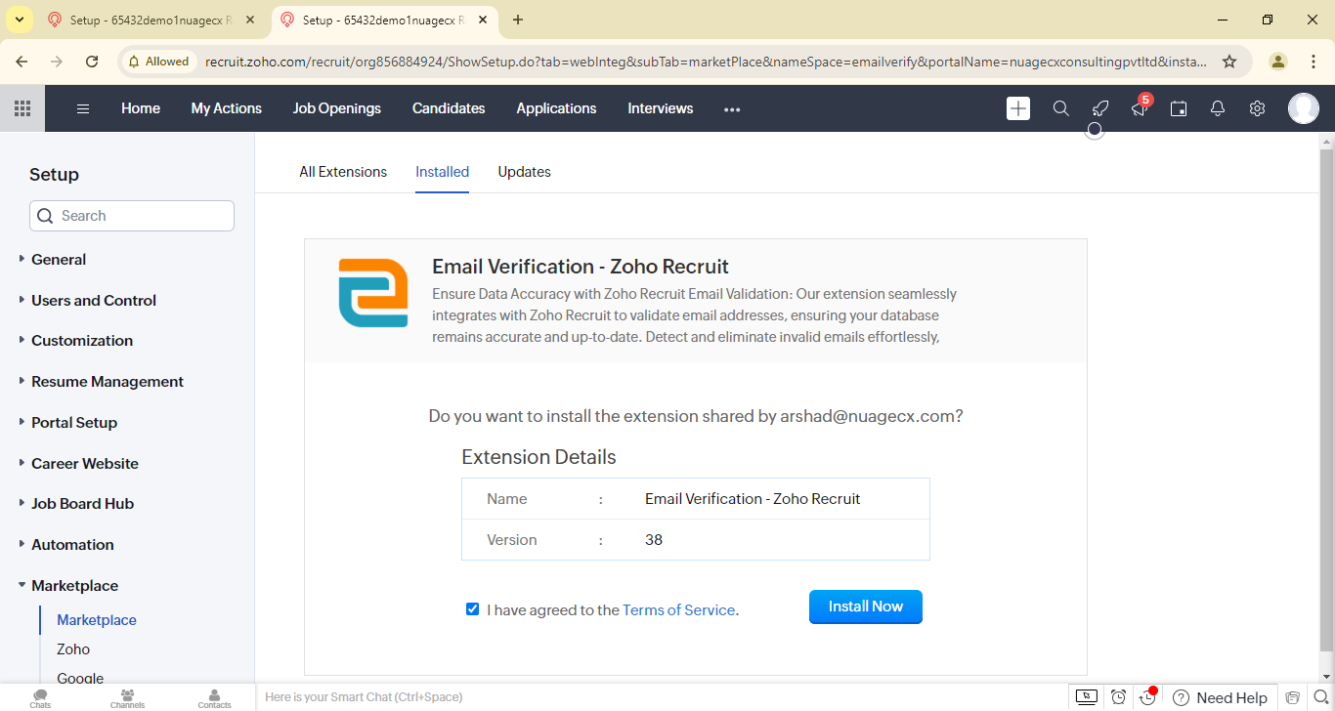Click the recent history clock icon with red dot
Viewport: 1335px width, 711px height.
(x=1149, y=696)
